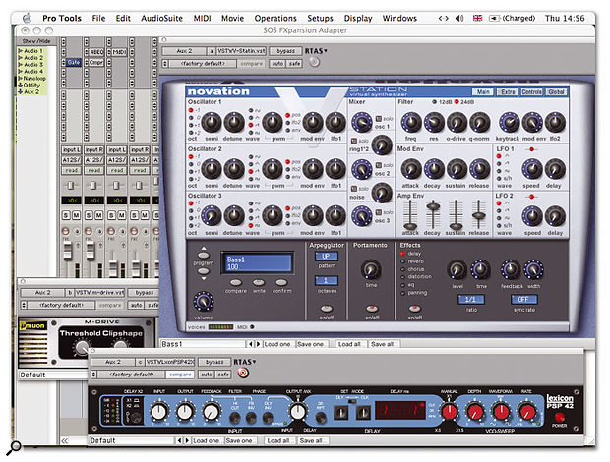Open the MIDI menu
610x462 pixels.
(x=203, y=18)
